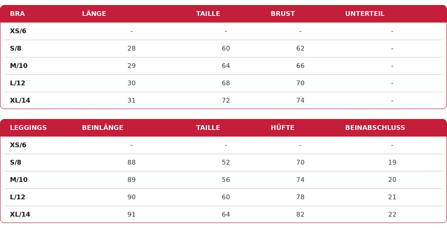Click the L/12 row label in BRA table

coord(18,83)
